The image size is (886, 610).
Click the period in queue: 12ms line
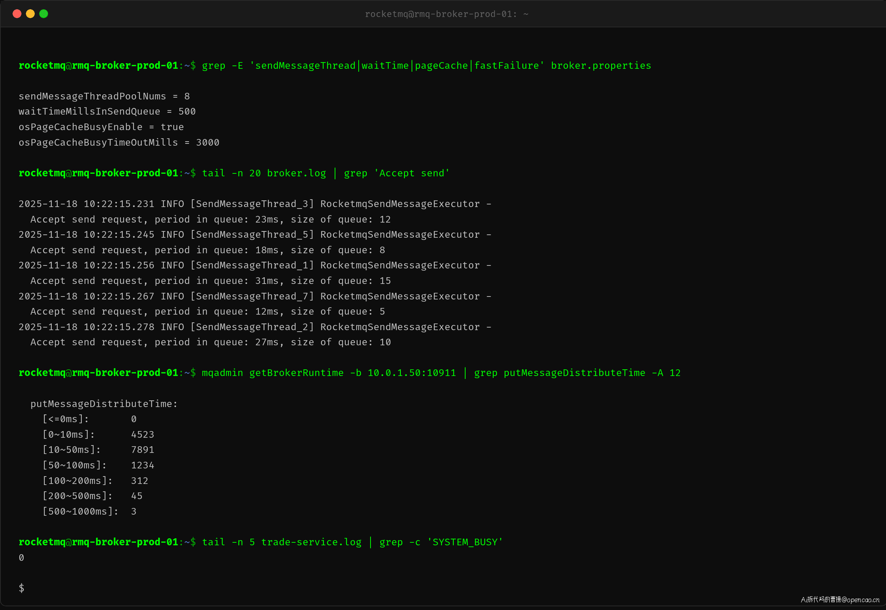click(x=207, y=312)
